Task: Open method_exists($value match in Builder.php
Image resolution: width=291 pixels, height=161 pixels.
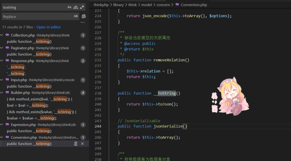Action: [41, 112]
